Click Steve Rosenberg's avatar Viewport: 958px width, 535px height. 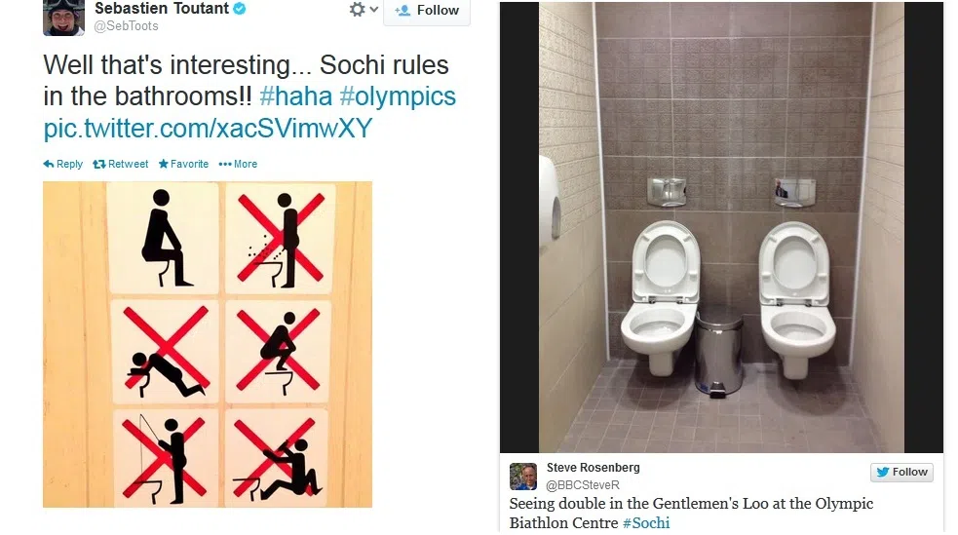click(523, 477)
